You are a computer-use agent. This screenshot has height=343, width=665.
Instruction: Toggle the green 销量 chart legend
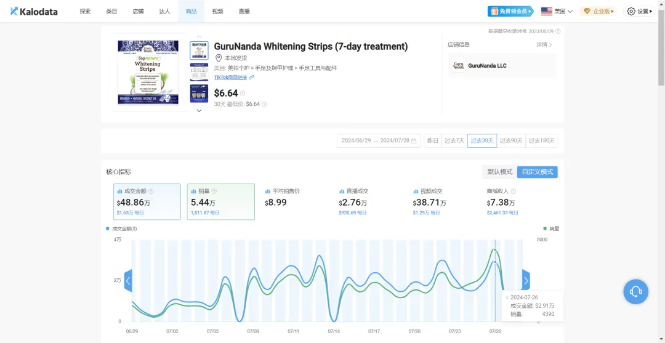pyautogui.click(x=551, y=228)
